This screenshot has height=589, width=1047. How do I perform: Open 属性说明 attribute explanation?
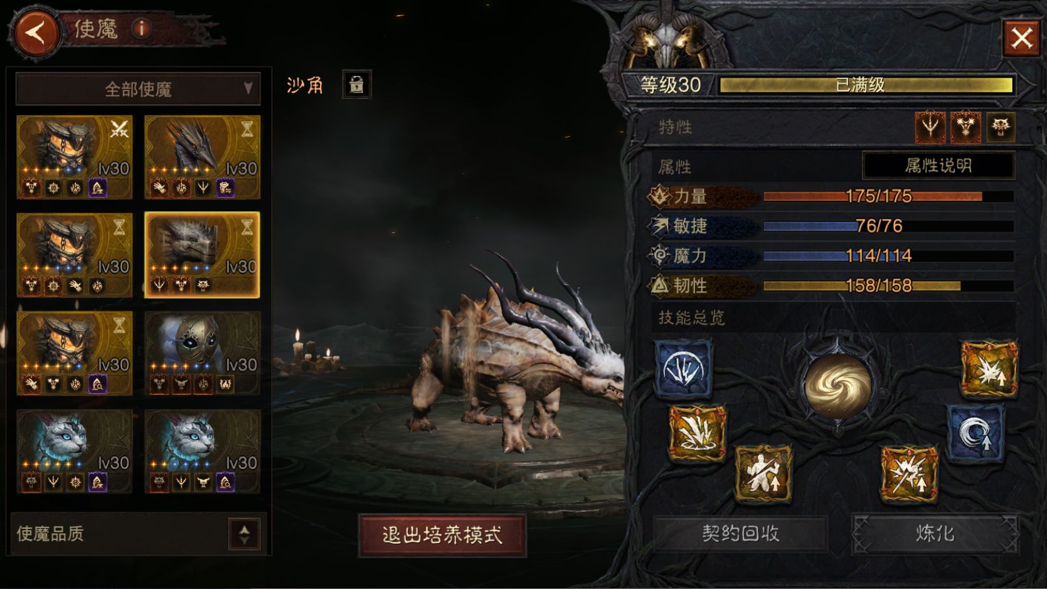coord(938,166)
